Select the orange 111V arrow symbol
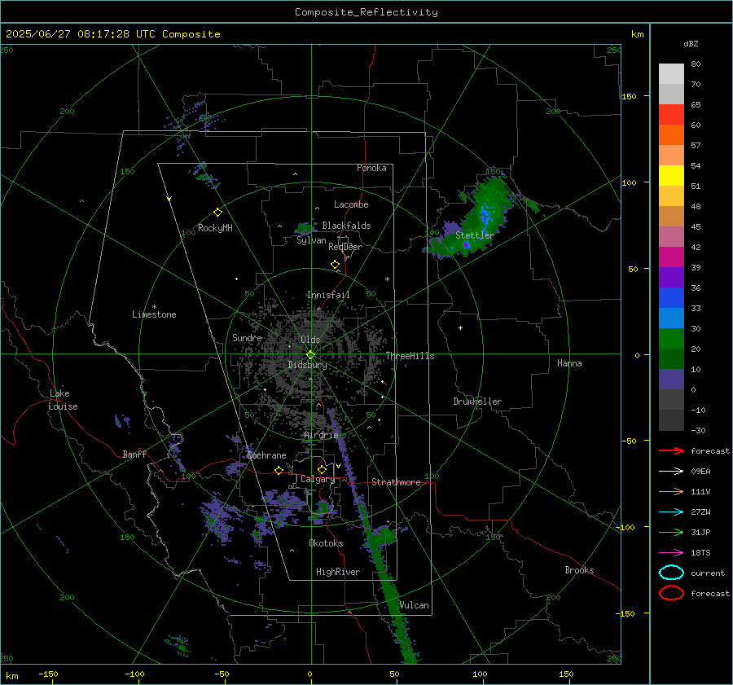This screenshot has height=685, width=733. [x=671, y=491]
